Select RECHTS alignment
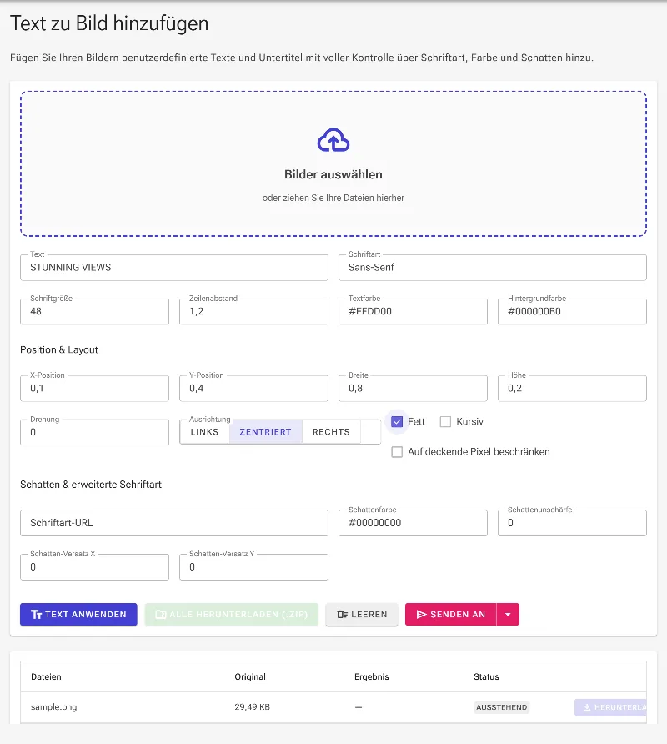Viewport: 667px width, 744px height. 331,432
